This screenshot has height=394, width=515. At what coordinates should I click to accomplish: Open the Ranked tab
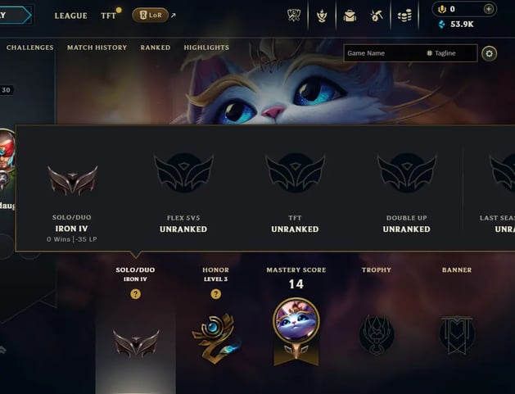[x=156, y=48]
